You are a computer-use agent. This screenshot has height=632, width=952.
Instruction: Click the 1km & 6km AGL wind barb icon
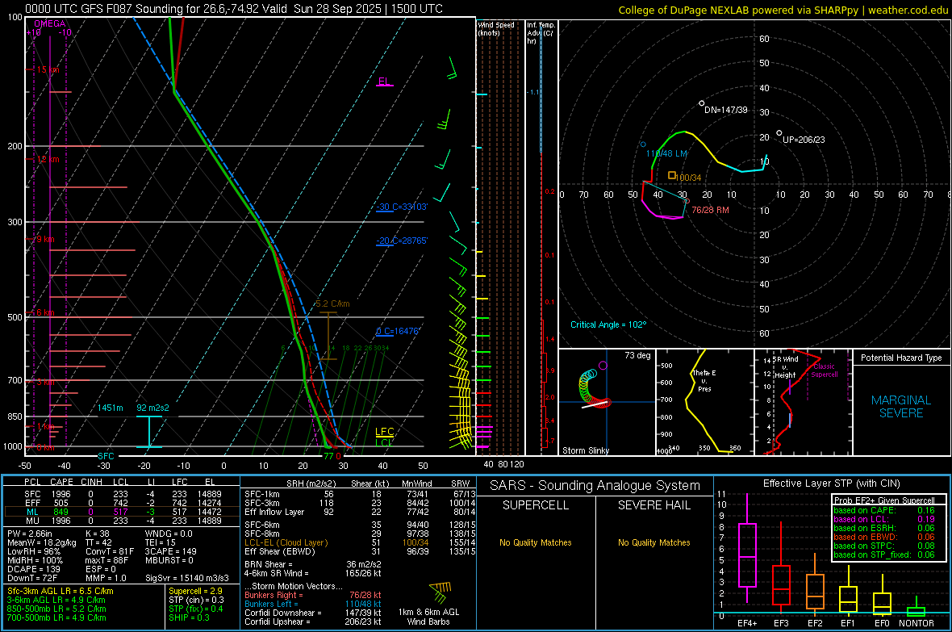coord(441,592)
